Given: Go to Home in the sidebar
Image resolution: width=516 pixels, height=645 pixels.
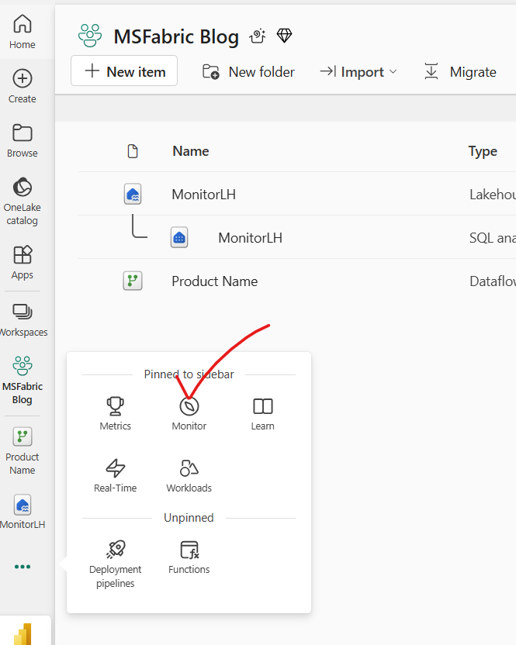Looking at the screenshot, I should [23, 32].
